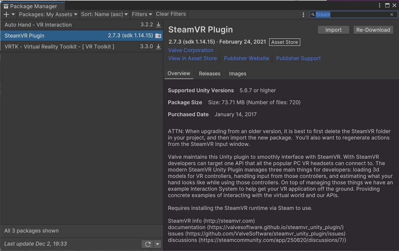Click the add package plus icon

coord(6,14)
